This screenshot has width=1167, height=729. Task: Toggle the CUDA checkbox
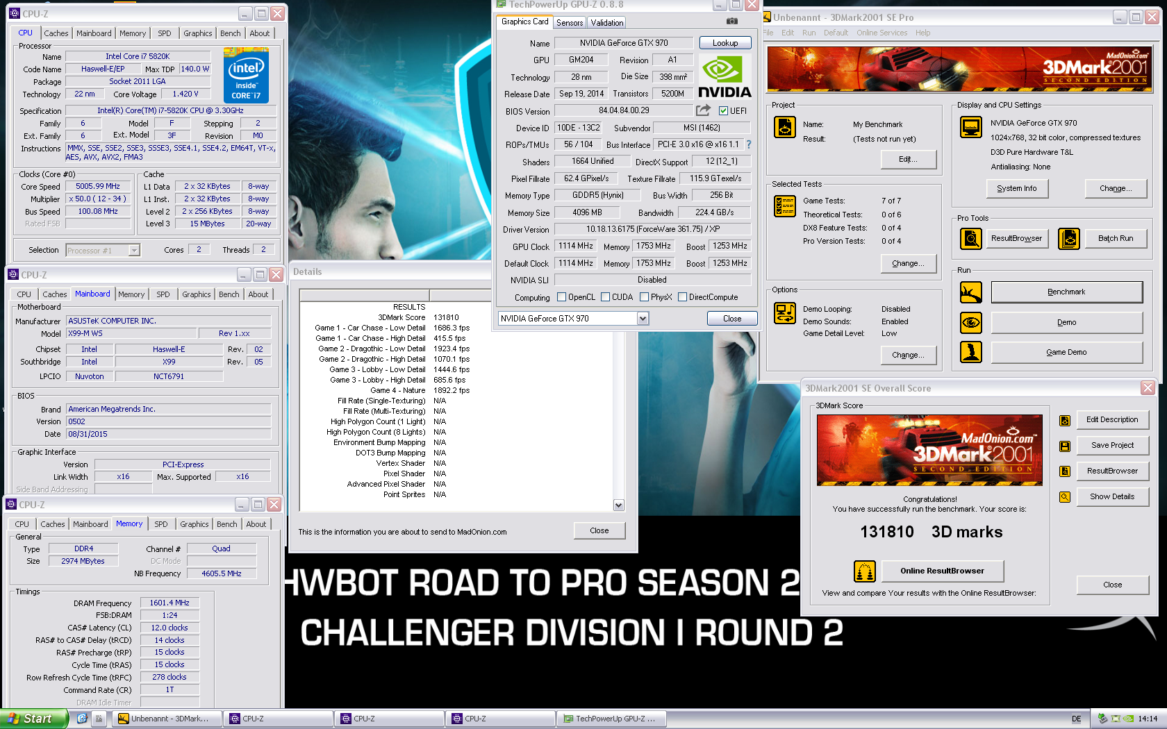(605, 297)
